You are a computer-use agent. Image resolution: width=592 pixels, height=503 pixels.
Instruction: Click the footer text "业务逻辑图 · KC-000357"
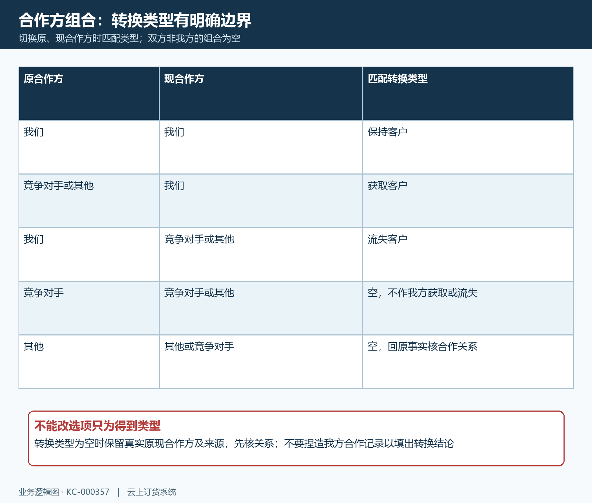(x=64, y=492)
